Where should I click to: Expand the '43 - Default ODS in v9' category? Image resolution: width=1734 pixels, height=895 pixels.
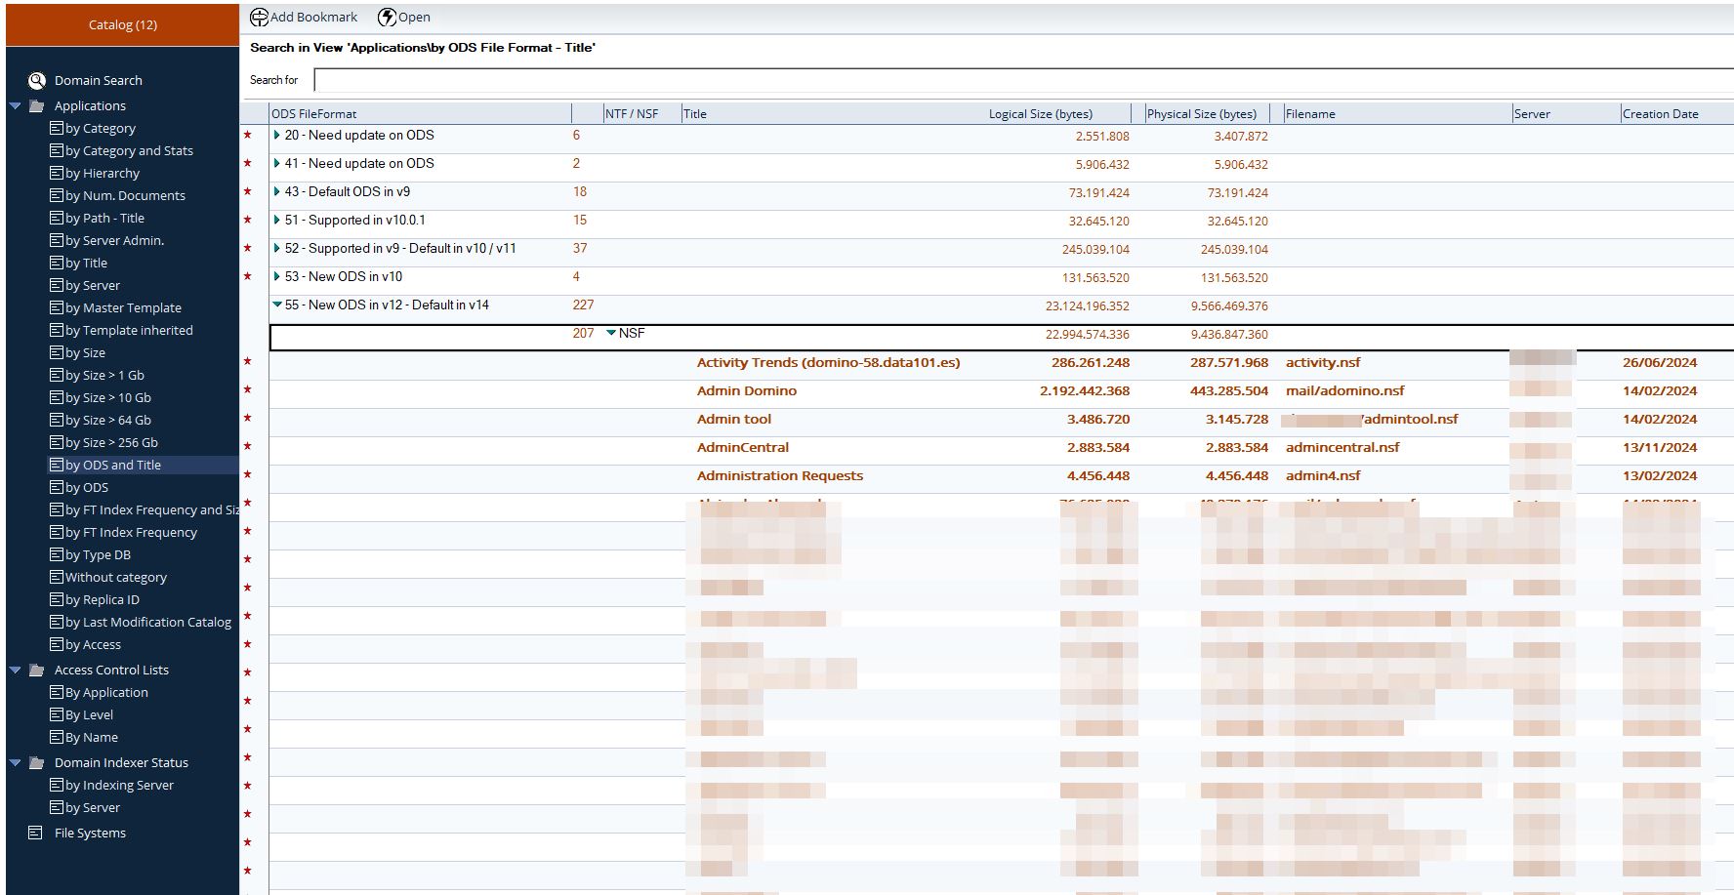(x=277, y=192)
